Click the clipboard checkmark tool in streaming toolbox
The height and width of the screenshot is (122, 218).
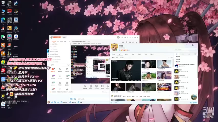point(67,70)
